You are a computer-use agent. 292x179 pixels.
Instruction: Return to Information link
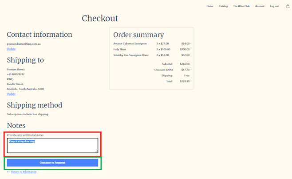pyautogui.click(x=24, y=172)
